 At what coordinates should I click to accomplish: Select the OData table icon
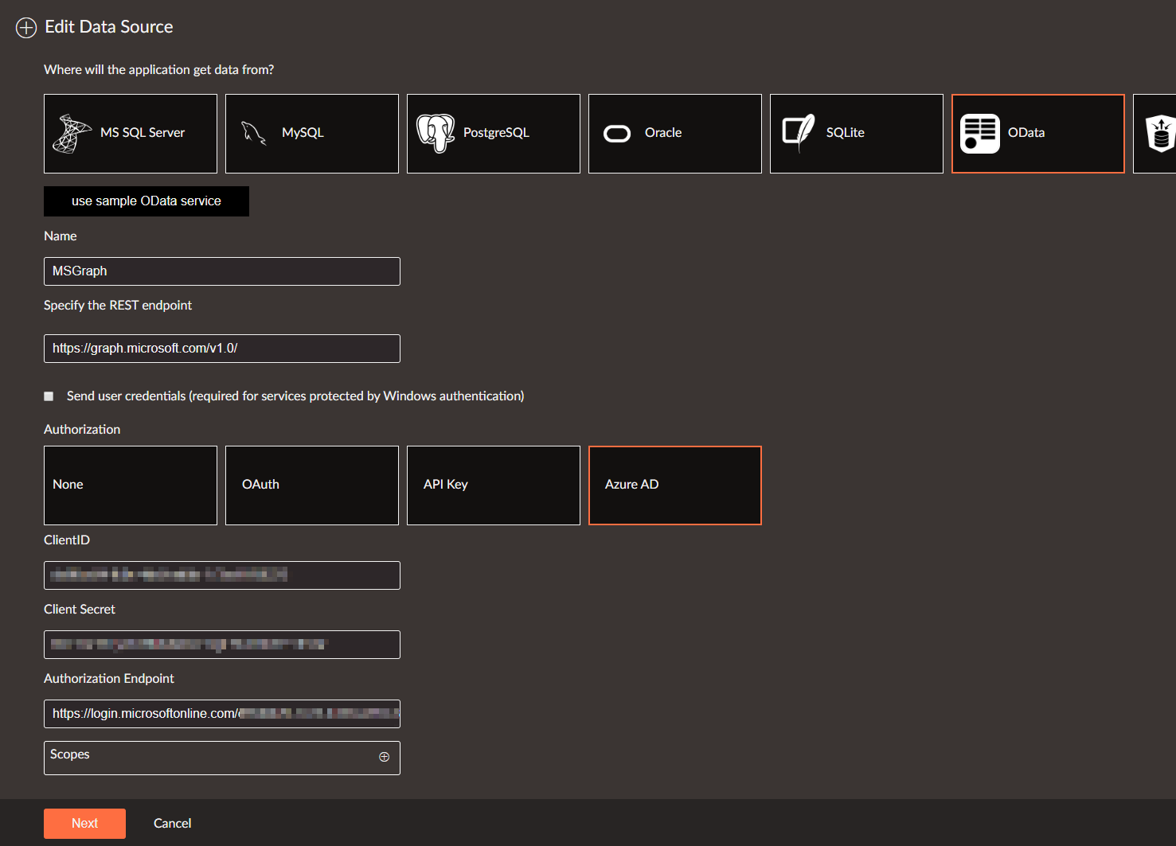pyautogui.click(x=980, y=133)
